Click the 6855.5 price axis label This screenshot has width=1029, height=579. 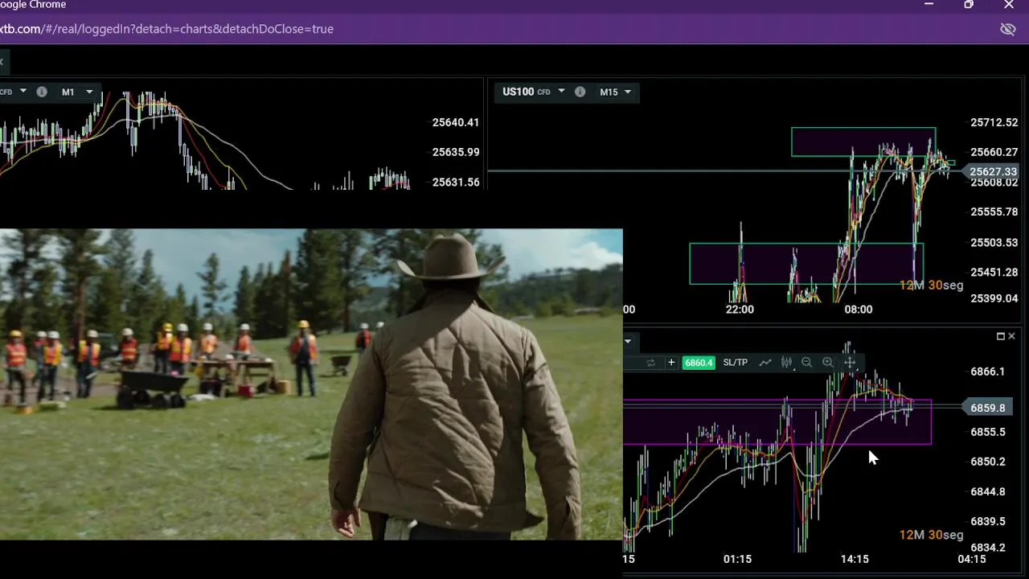coord(988,432)
